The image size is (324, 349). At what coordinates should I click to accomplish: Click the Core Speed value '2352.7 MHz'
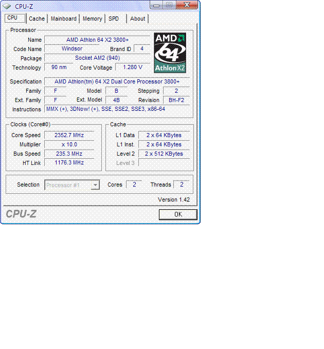click(x=69, y=136)
